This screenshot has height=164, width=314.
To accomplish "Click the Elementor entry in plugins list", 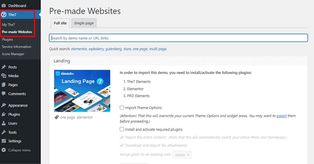I will coord(135,89).
